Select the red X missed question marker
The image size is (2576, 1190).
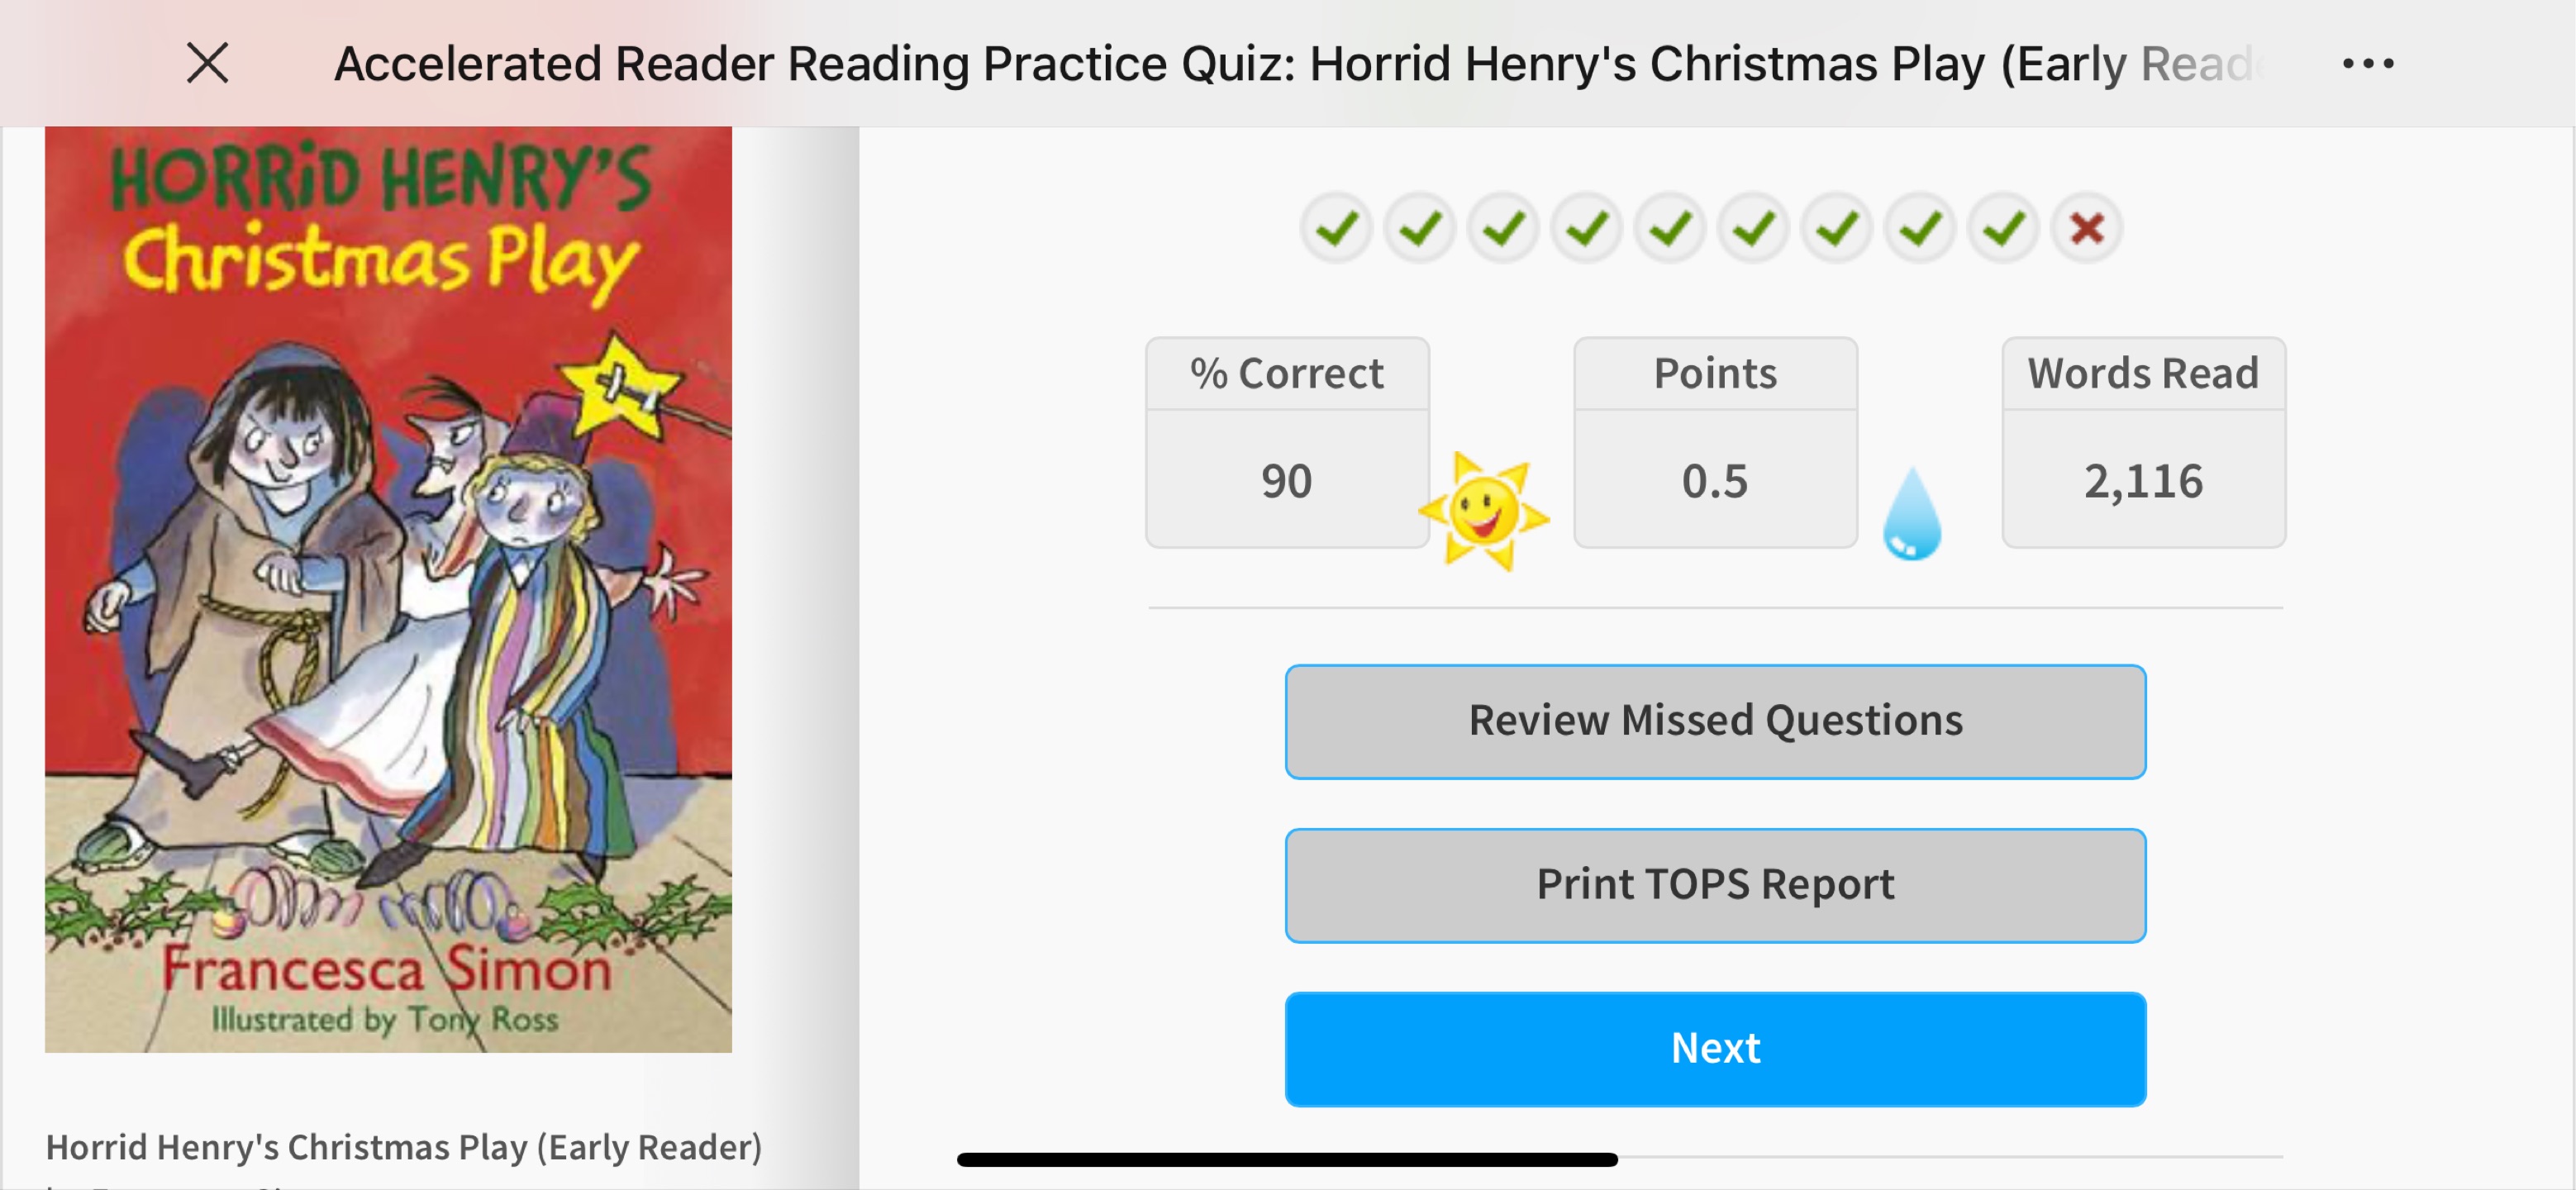[2087, 229]
